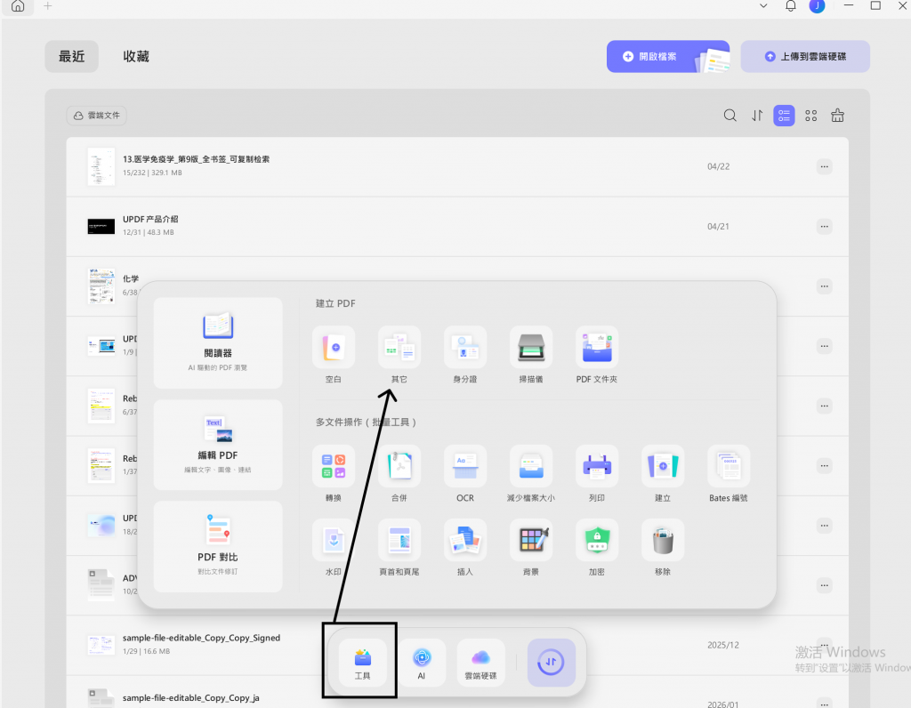Viewport: 911px width, 708px height.
Task: Go to the home tab icon
Action: tap(18, 6)
